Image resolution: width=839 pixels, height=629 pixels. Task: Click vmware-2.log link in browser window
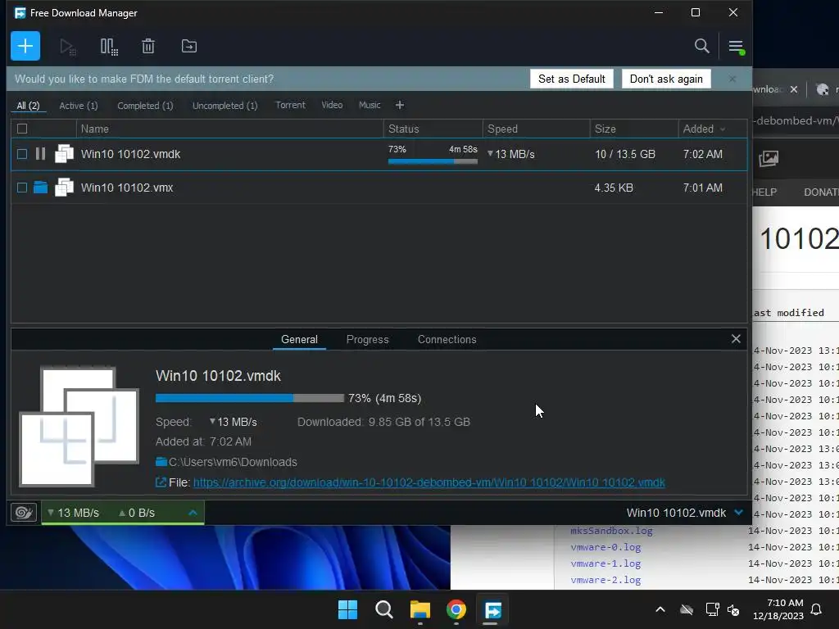[605, 580]
